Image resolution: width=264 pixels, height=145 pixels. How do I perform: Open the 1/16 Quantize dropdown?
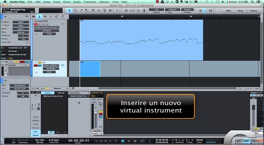click(156, 10)
